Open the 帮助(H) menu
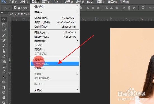154x104 pixels. coord(124,2)
